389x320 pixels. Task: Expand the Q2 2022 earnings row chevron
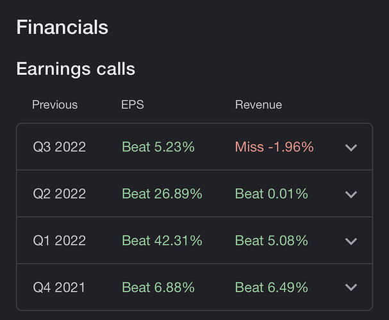tap(351, 195)
